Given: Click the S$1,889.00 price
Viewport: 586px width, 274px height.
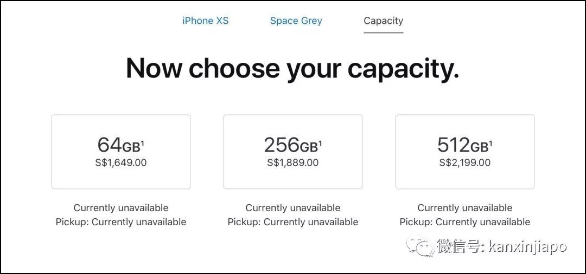Looking at the screenshot, I should pos(293,162).
